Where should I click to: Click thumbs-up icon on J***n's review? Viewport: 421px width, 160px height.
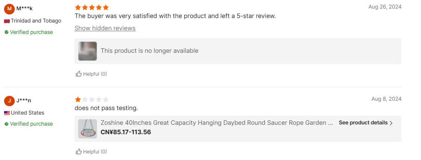point(79,152)
